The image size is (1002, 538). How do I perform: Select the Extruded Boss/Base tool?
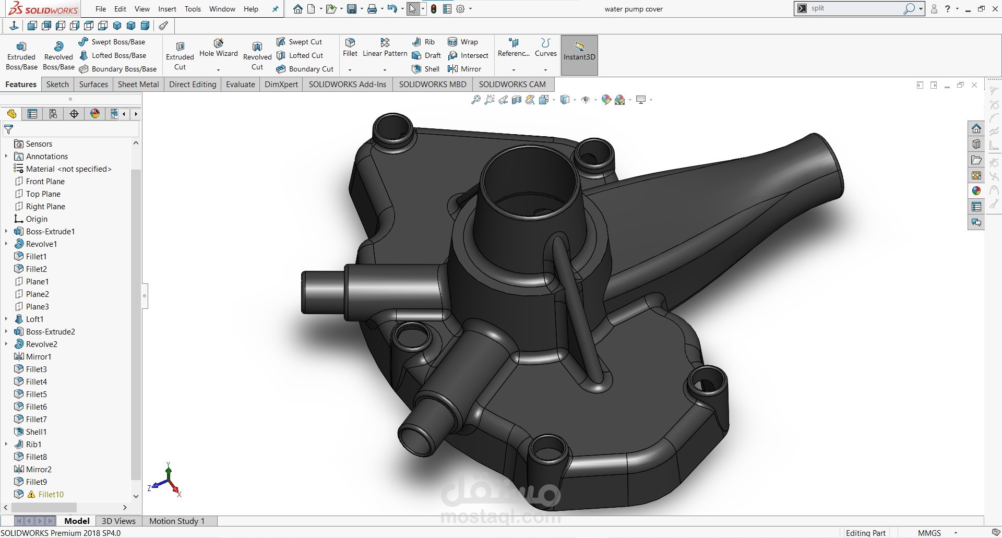[x=21, y=54]
